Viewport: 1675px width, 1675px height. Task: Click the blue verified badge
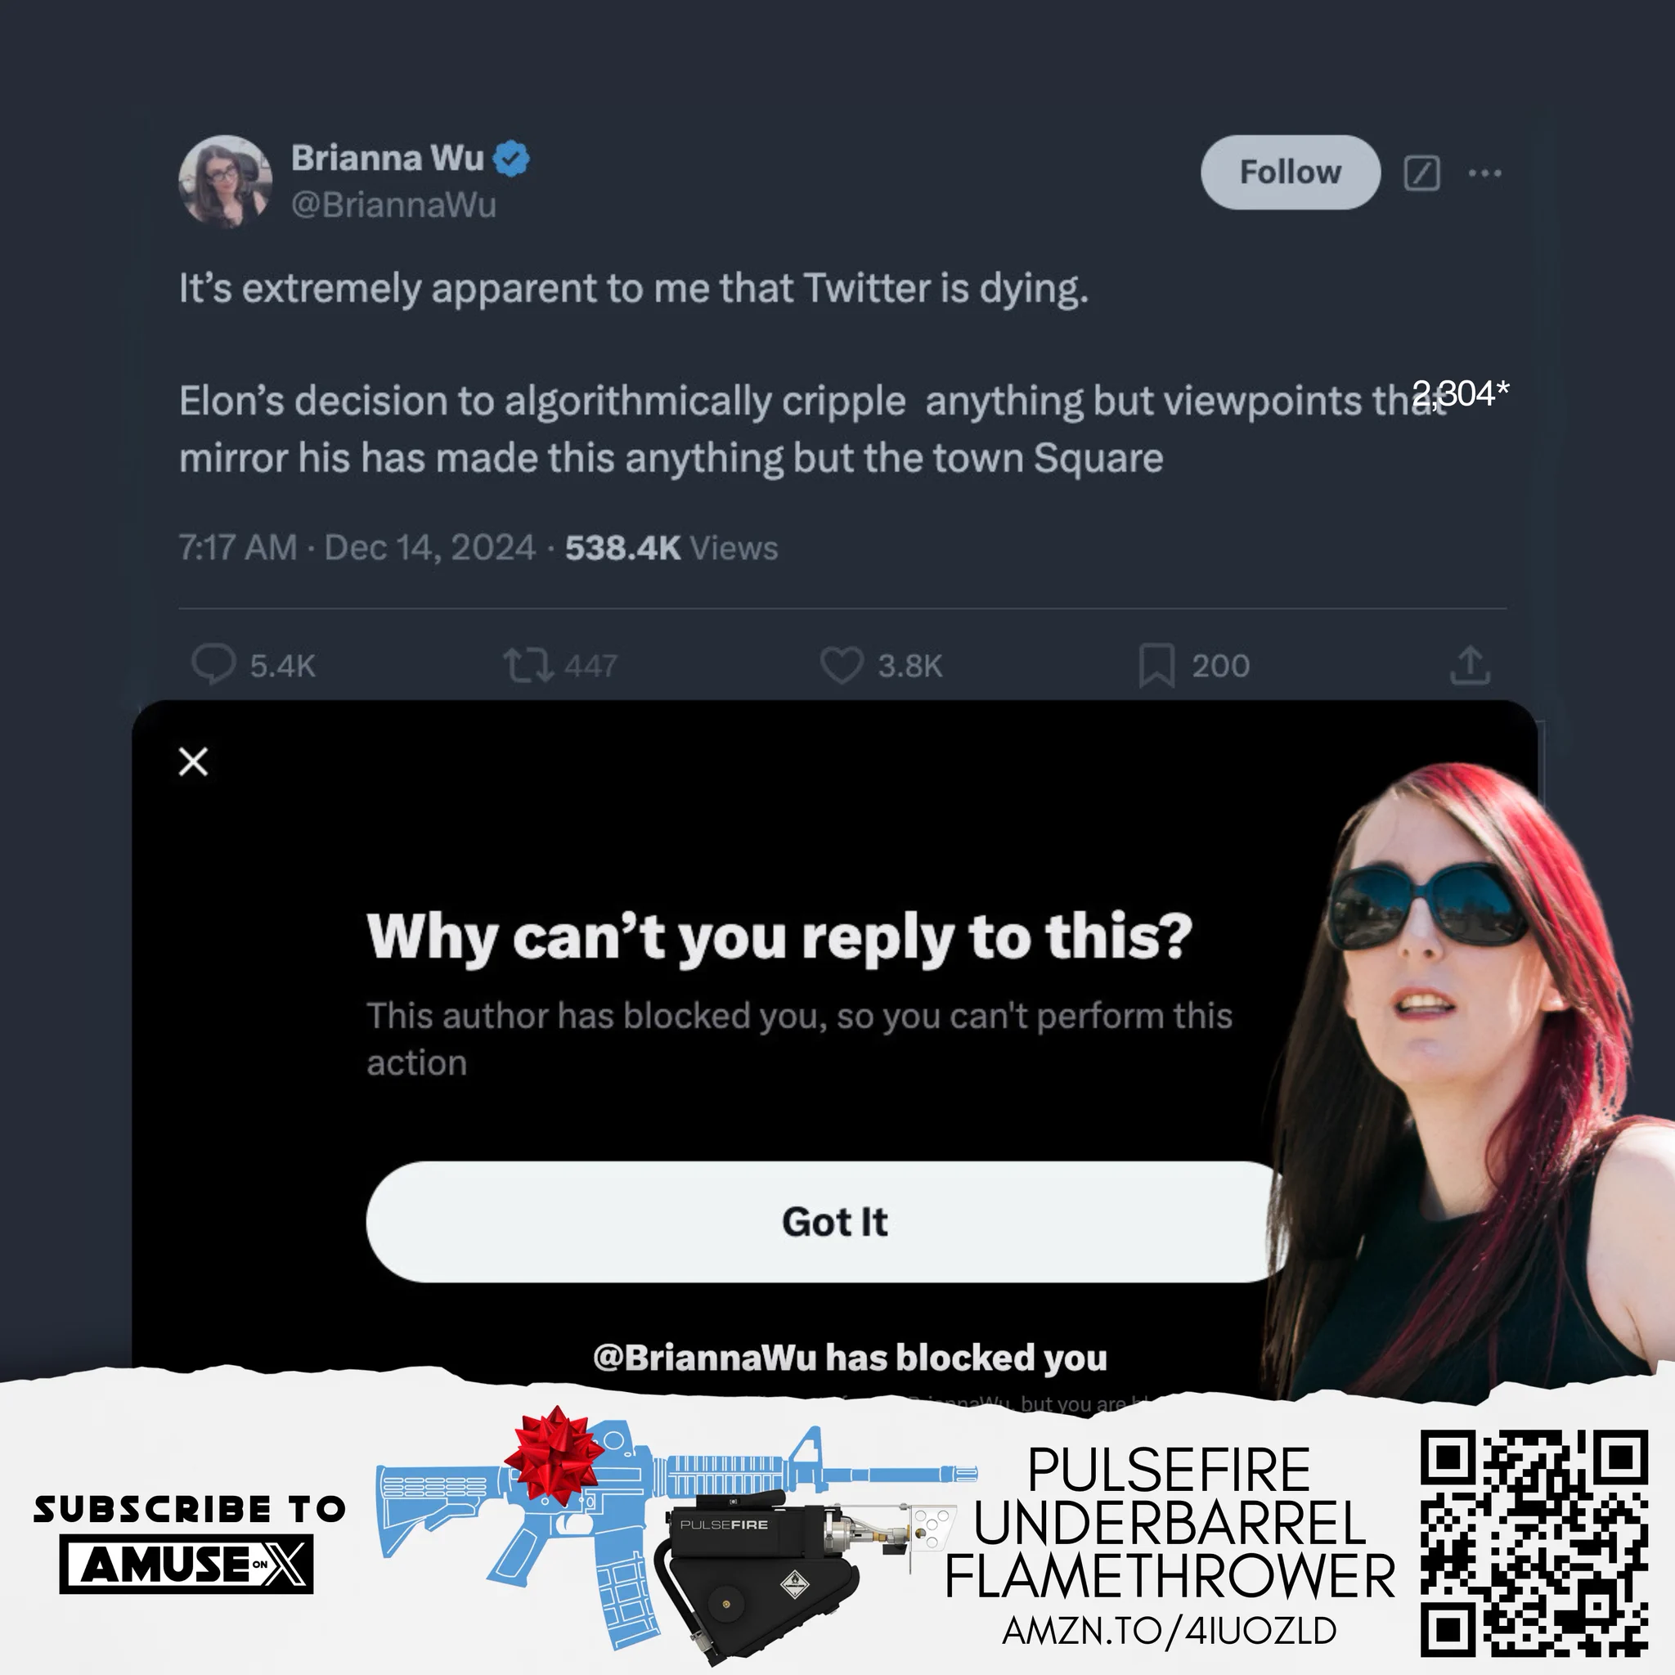(x=510, y=159)
